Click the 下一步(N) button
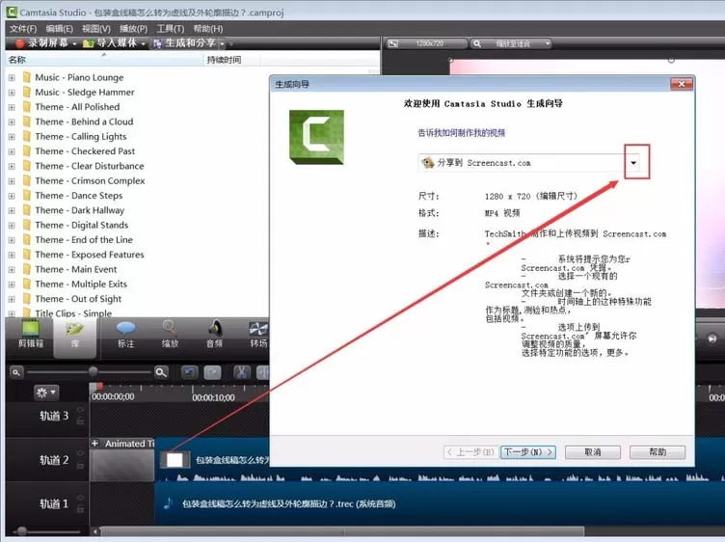The height and width of the screenshot is (542, 725). tap(528, 451)
